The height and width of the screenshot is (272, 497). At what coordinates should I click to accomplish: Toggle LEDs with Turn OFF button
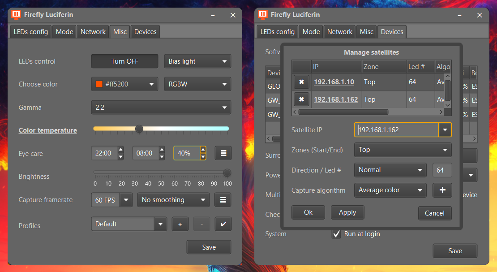(124, 61)
